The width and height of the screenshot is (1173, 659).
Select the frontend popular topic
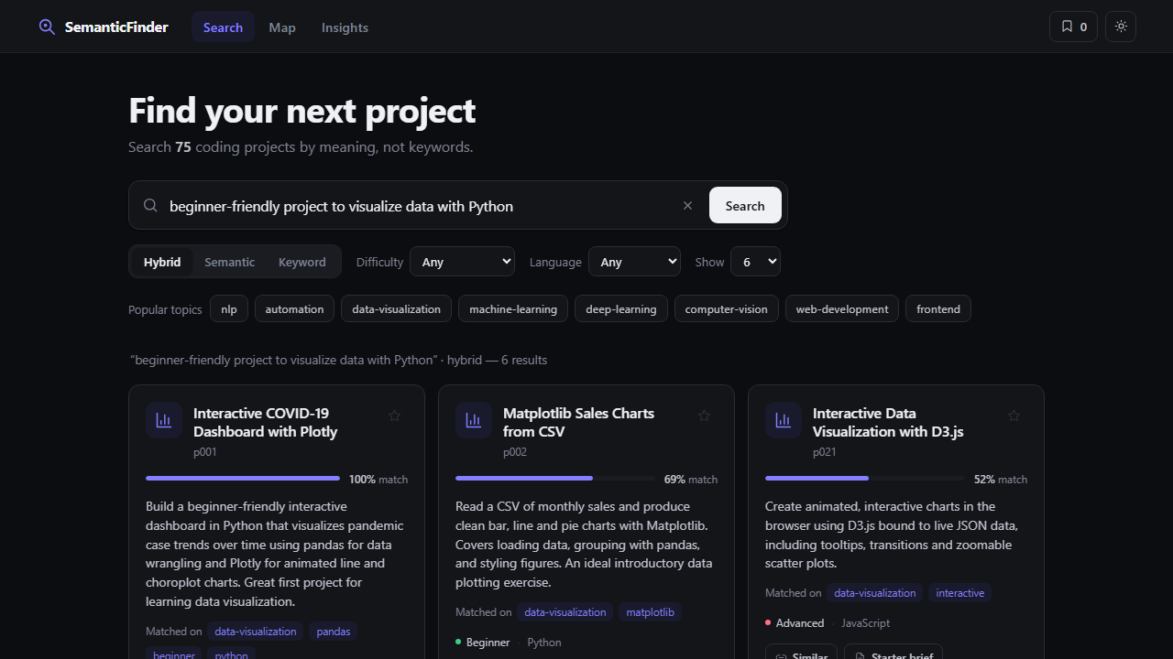click(x=938, y=308)
